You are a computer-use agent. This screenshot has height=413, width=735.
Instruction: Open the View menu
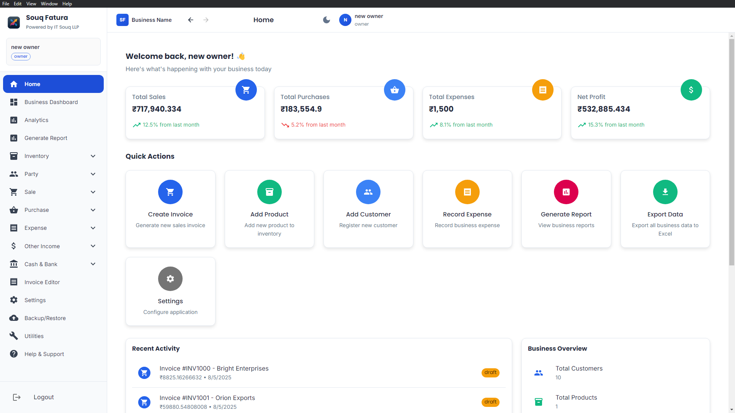pos(31,4)
